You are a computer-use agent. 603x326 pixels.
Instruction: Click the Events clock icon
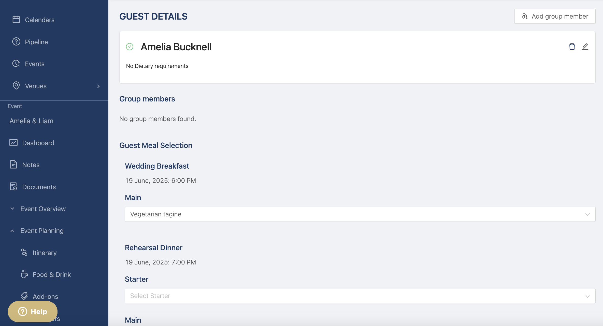coord(16,64)
